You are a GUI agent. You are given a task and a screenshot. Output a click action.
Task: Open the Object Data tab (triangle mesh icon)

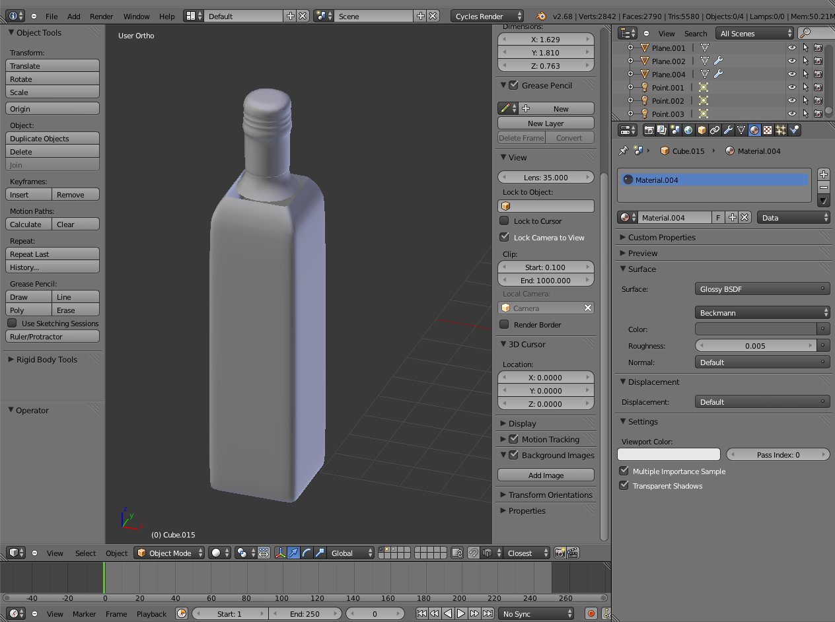pyautogui.click(x=741, y=130)
